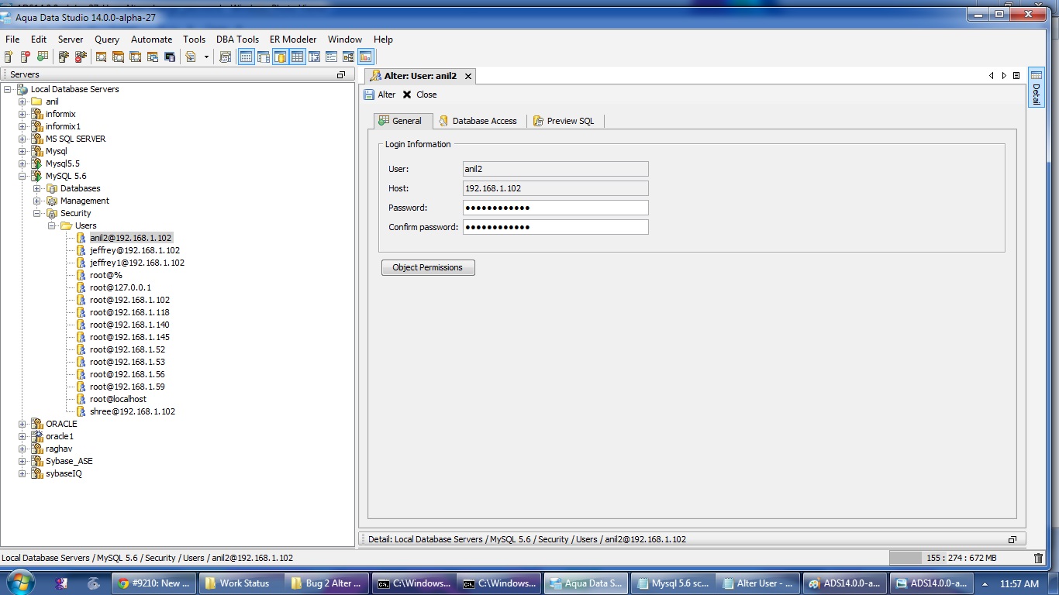Open the Mysql 5.6 sc... taskbar window
The image size is (1059, 595).
pos(672,583)
